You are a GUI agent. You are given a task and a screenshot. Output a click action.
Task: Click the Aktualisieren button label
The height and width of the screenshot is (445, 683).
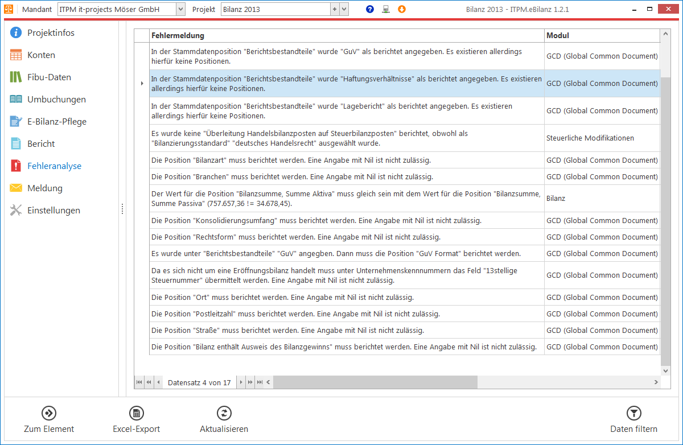[x=224, y=429]
